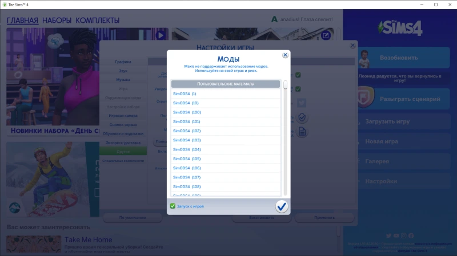Toggle first green checkbox in settings panel

298,75
